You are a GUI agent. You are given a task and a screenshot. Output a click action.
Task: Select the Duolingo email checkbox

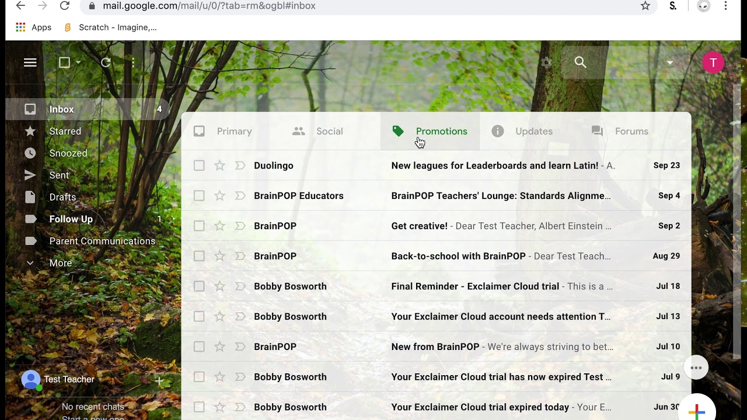(199, 166)
